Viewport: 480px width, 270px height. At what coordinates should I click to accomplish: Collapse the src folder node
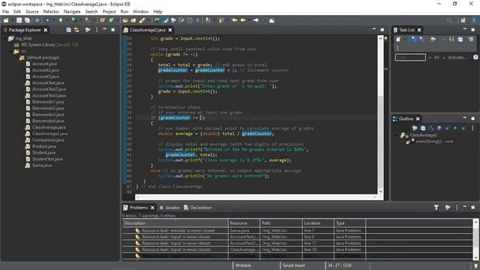click(x=10, y=51)
